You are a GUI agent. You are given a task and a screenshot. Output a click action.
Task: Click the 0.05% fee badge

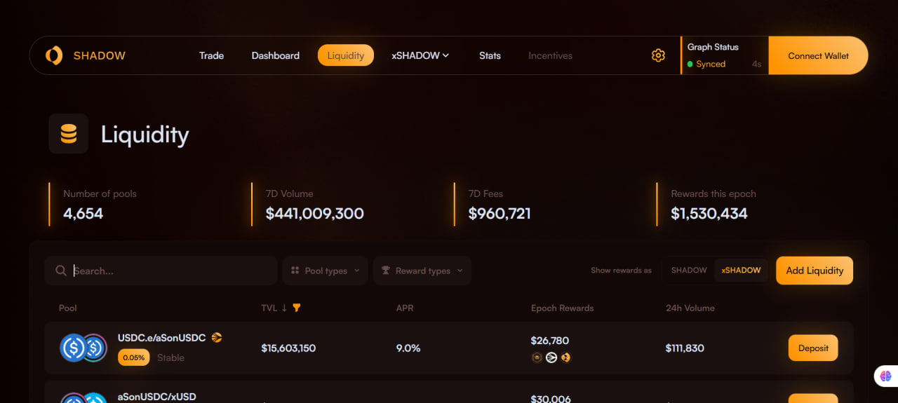[134, 357]
